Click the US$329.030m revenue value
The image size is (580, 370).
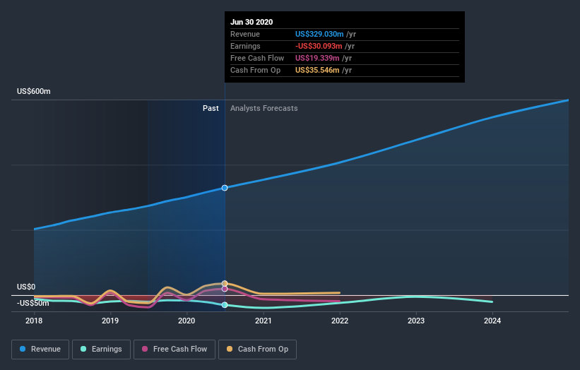tap(319, 34)
